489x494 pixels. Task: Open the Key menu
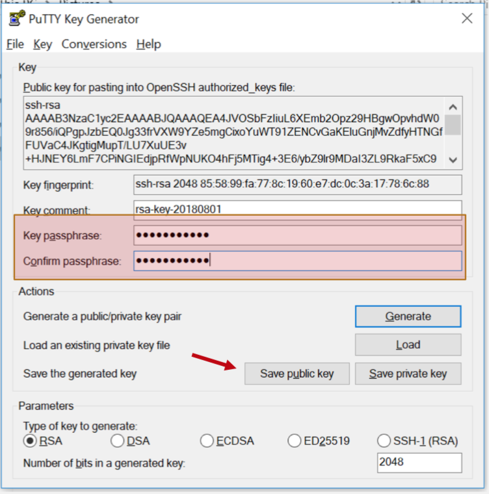point(42,44)
